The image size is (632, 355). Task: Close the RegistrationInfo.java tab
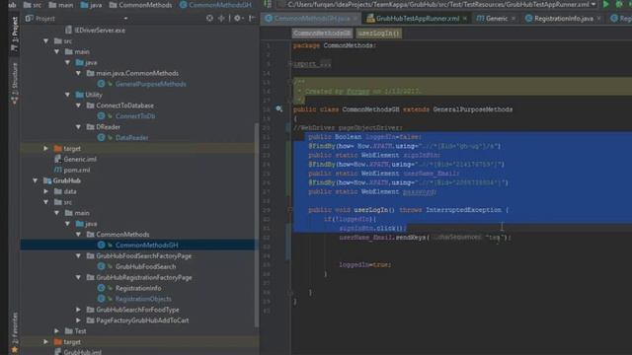(x=598, y=18)
